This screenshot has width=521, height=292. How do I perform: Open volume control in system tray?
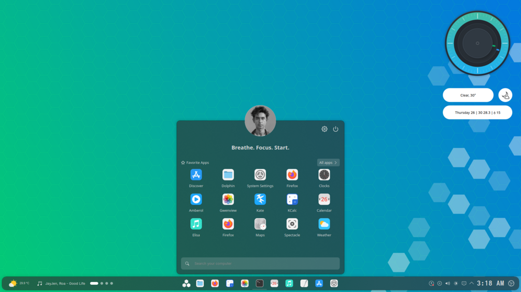click(x=447, y=283)
